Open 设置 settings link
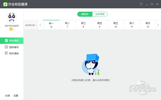Viewport: 161px width, 100px height. [x=16, y=96]
